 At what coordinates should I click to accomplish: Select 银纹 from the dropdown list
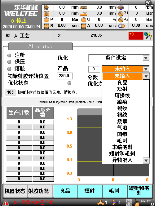tap(122, 115)
